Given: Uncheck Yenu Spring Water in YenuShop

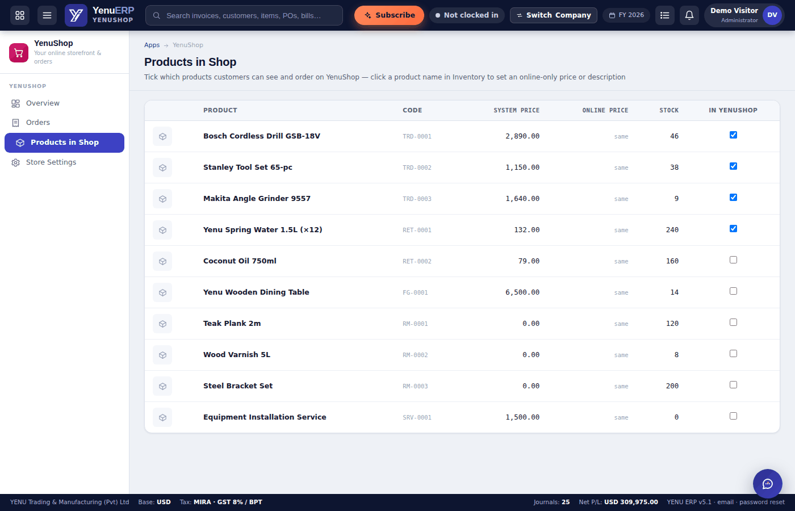Looking at the screenshot, I should point(733,229).
